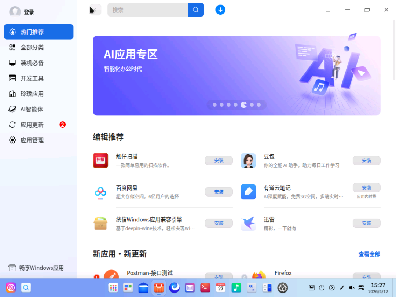
Task: Click 查看全部 link
Action: pyautogui.click(x=369, y=254)
